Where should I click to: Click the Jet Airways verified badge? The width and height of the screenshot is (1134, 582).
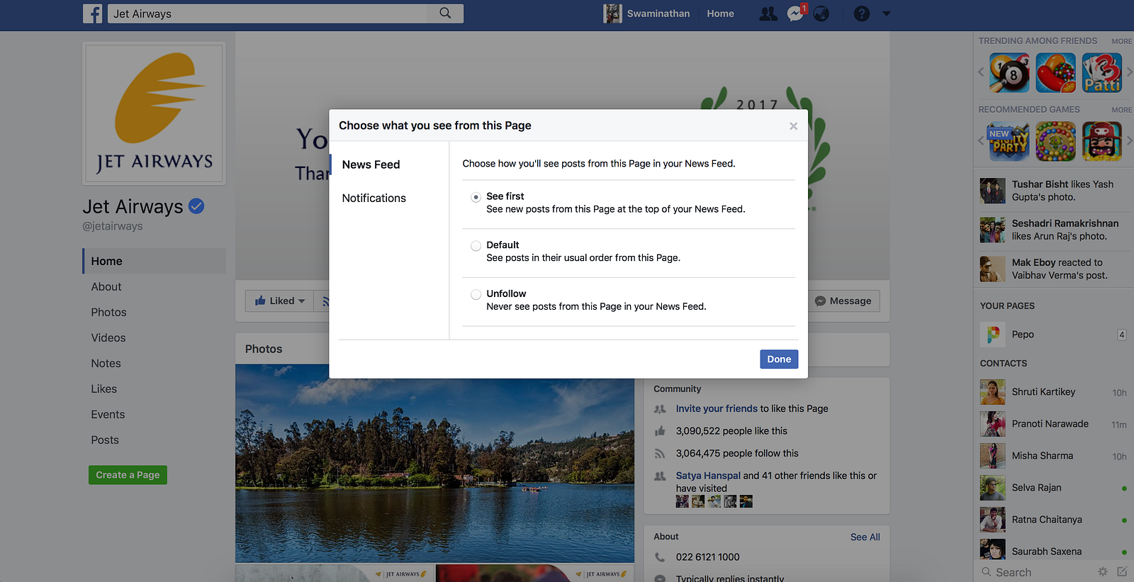point(196,206)
